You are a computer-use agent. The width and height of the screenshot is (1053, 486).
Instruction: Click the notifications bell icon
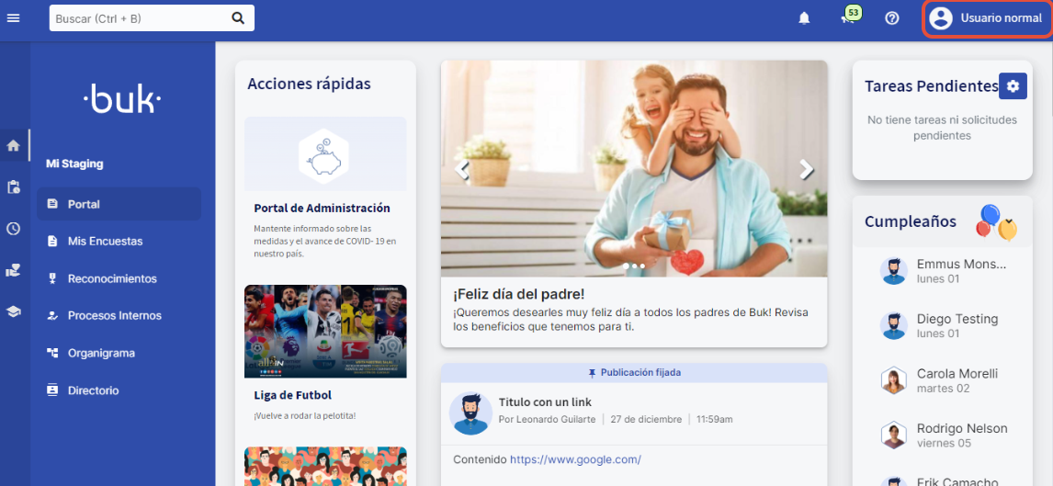(804, 18)
